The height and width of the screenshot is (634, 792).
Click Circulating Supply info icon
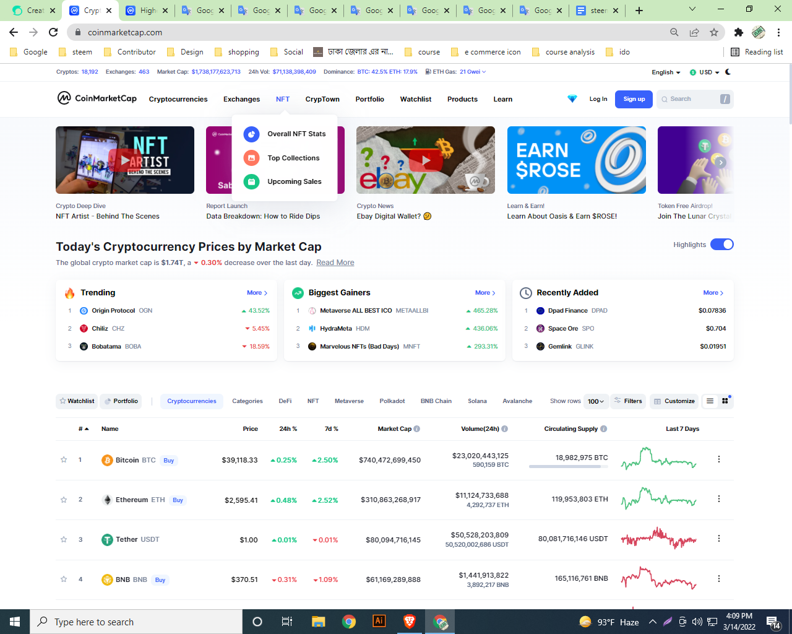click(604, 428)
